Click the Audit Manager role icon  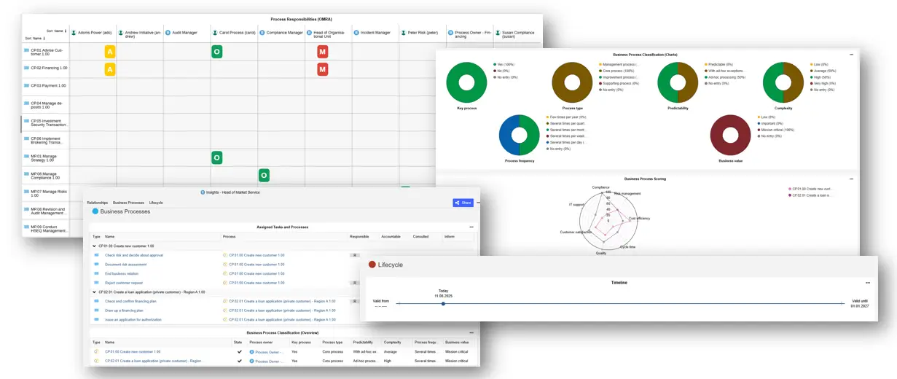click(168, 33)
